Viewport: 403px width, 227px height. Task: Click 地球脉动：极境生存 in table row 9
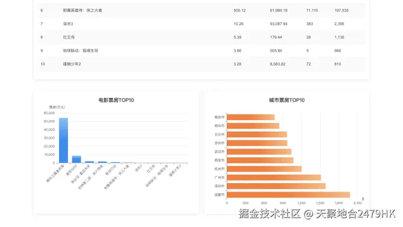[81, 51]
